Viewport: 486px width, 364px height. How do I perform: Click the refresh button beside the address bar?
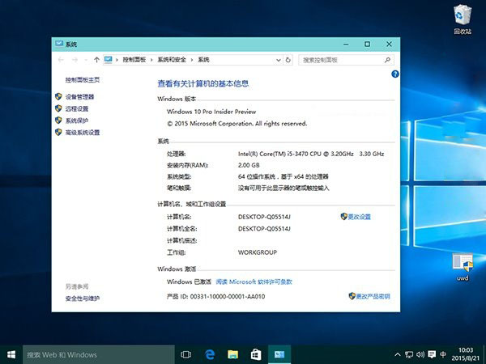tap(290, 60)
